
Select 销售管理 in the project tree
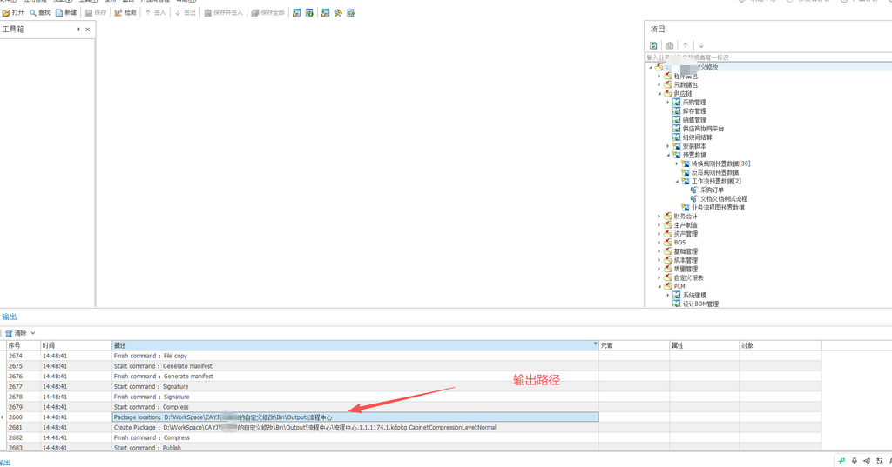click(x=694, y=120)
